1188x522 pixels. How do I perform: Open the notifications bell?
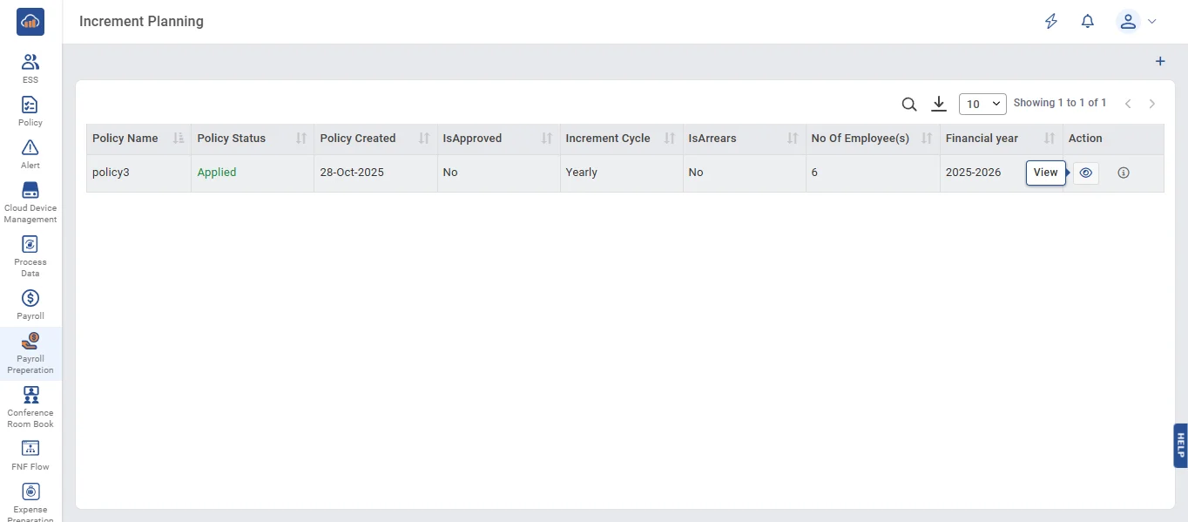(1087, 22)
